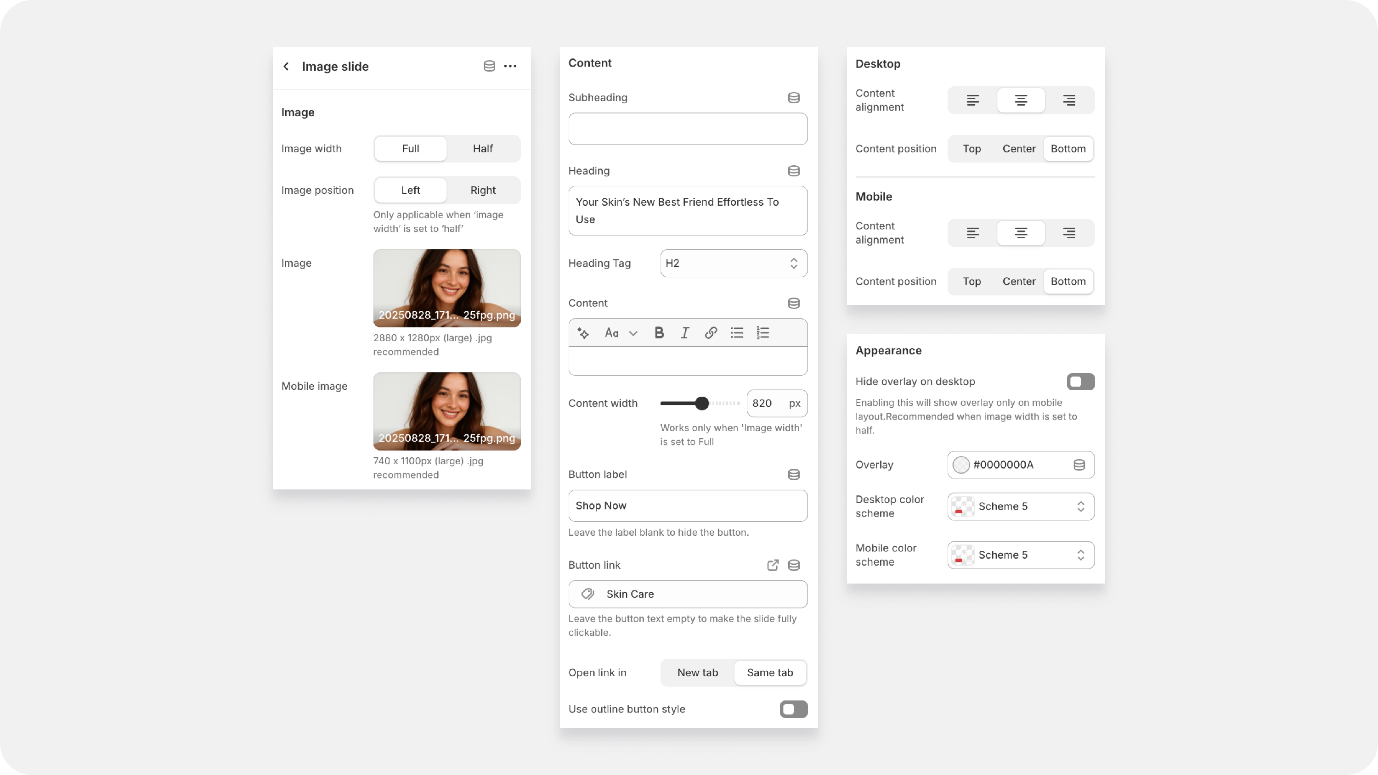
Task: Set Image position to Left
Action: pyautogui.click(x=410, y=191)
